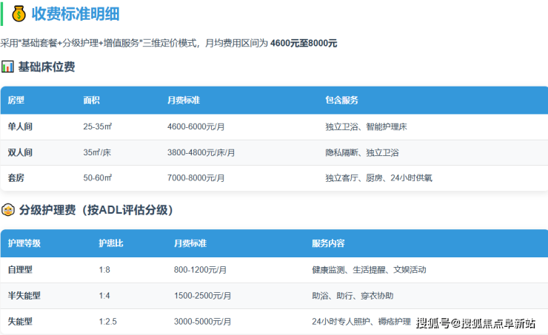This screenshot has width=548, height=335.
Task: Select the 收费标准明细 page heading
Action: coord(76,14)
